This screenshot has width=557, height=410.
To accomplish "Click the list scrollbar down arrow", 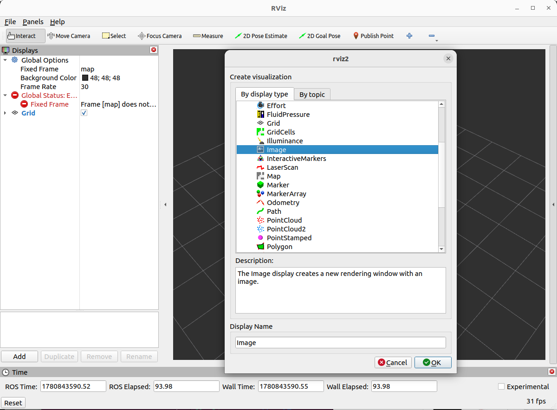I will [442, 249].
